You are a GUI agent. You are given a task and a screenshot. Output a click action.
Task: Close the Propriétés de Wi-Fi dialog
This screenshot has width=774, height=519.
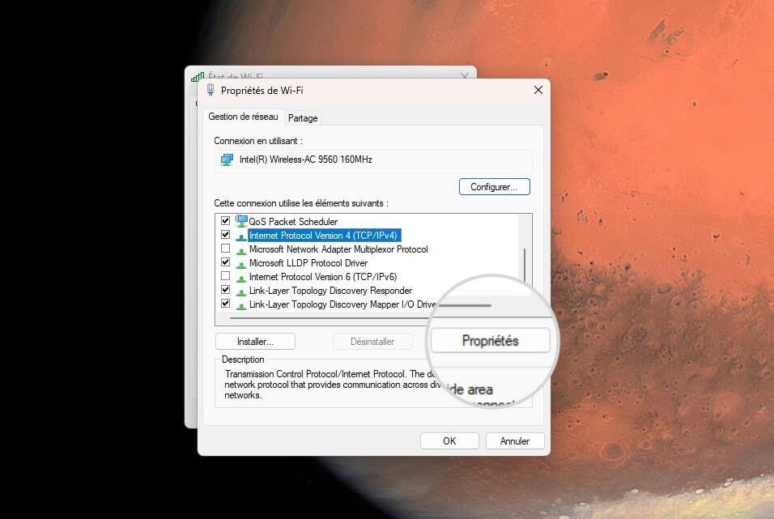[x=538, y=90]
